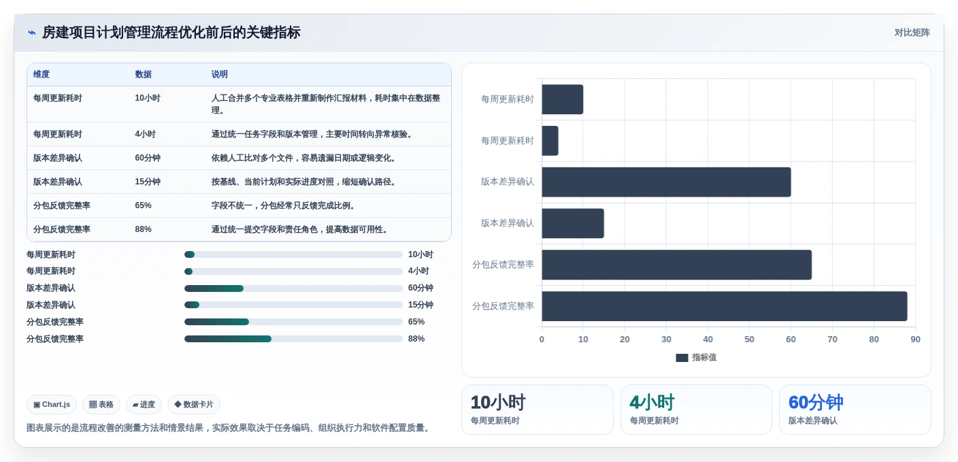Click the progress bar labeled 15分钟
This screenshot has width=958, height=462.
[293, 305]
